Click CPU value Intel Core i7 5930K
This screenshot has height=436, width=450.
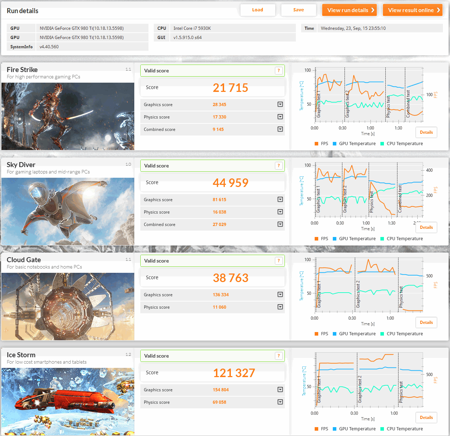coord(192,28)
